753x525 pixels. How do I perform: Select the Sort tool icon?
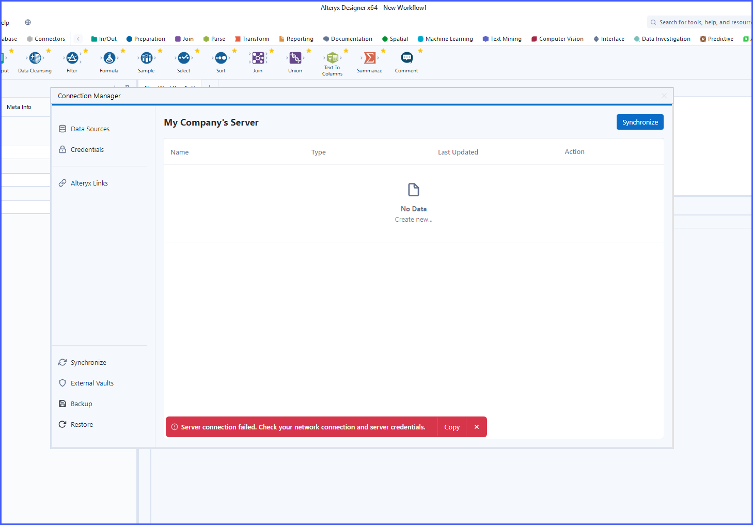click(221, 58)
